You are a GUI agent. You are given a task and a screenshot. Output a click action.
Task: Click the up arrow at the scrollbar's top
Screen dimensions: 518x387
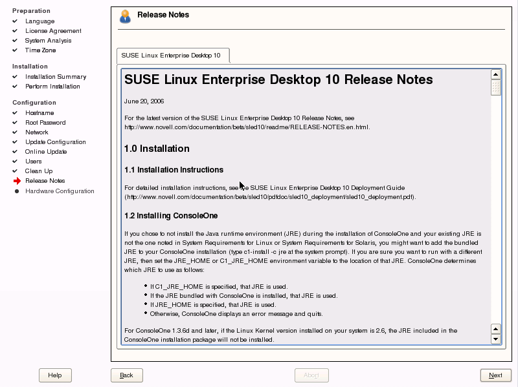click(496, 74)
